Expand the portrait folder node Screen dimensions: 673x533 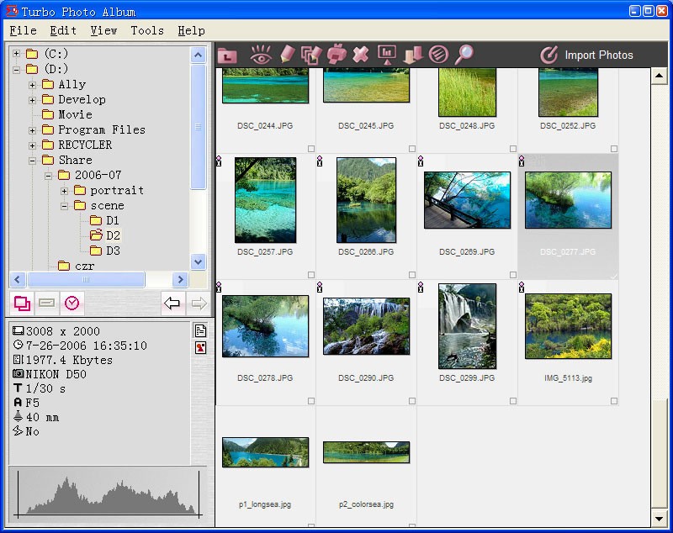(64, 191)
